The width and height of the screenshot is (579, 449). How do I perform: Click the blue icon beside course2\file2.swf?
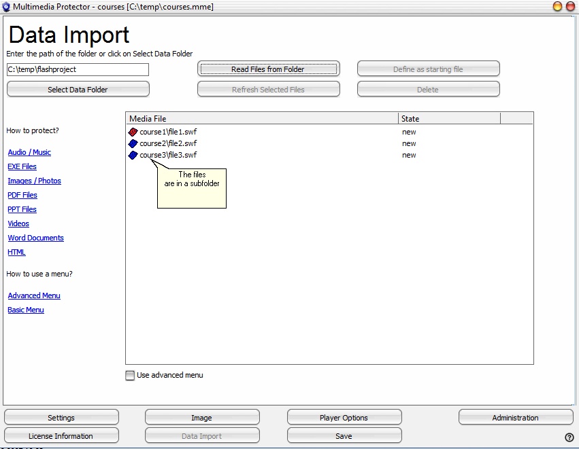click(x=133, y=143)
